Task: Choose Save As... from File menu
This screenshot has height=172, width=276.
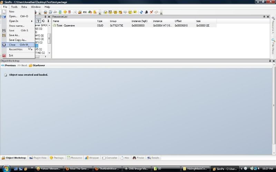Action: [14, 35]
